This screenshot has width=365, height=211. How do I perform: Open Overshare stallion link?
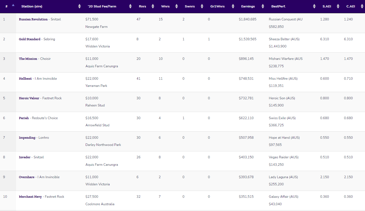pos(27,177)
